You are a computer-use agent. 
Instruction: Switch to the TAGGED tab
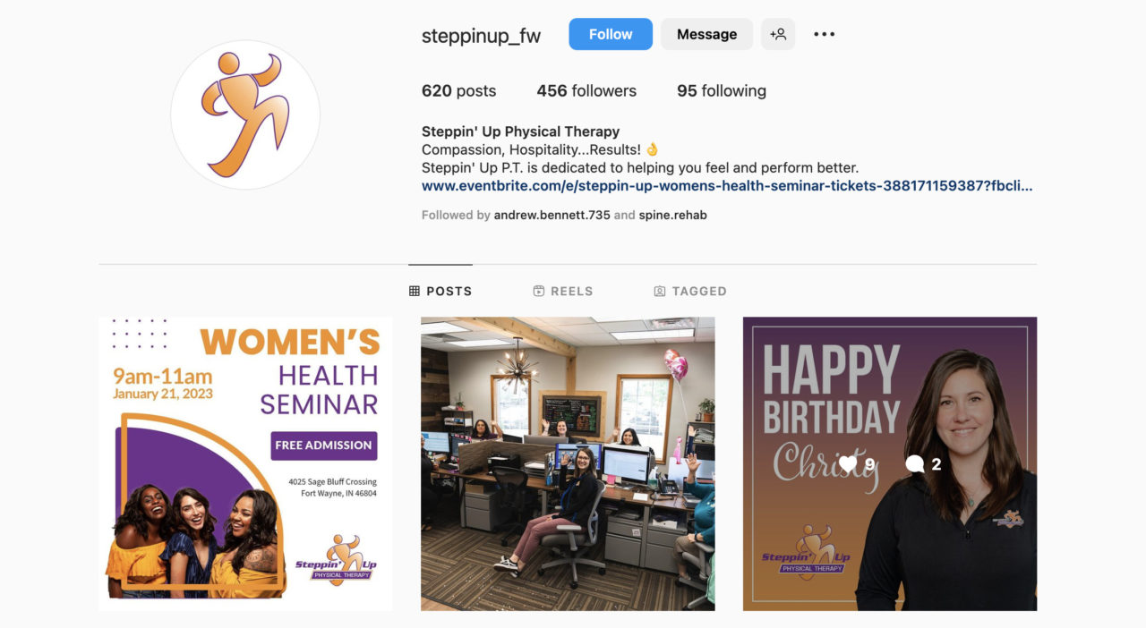coord(690,291)
